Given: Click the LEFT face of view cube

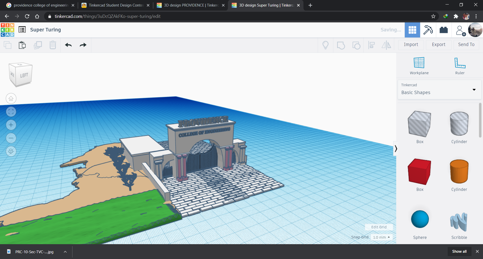Looking at the screenshot, I should click(24, 75).
